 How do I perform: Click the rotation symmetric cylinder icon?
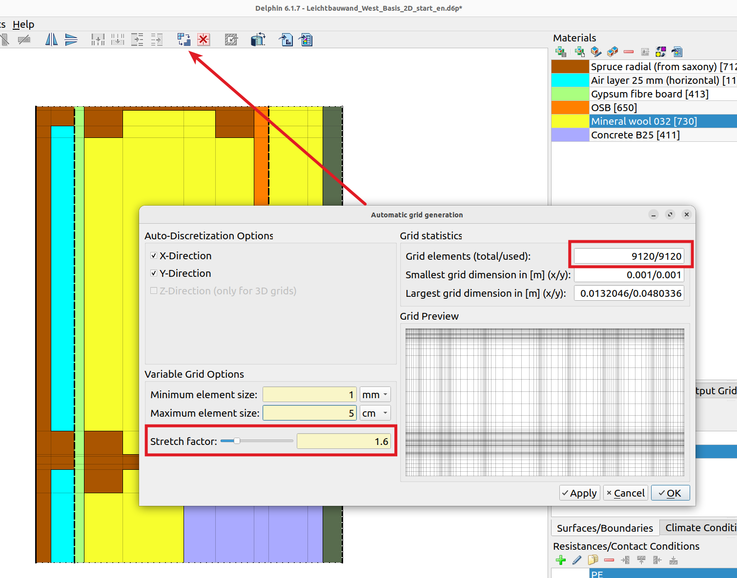[258, 39]
